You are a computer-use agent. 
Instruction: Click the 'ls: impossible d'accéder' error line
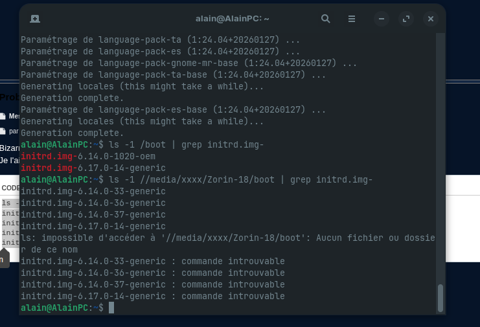tap(227, 238)
